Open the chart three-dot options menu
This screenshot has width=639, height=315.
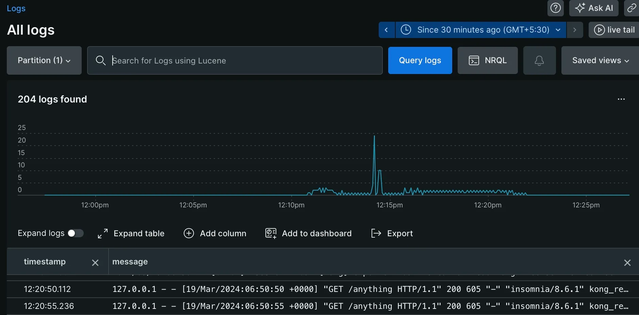coord(621,99)
